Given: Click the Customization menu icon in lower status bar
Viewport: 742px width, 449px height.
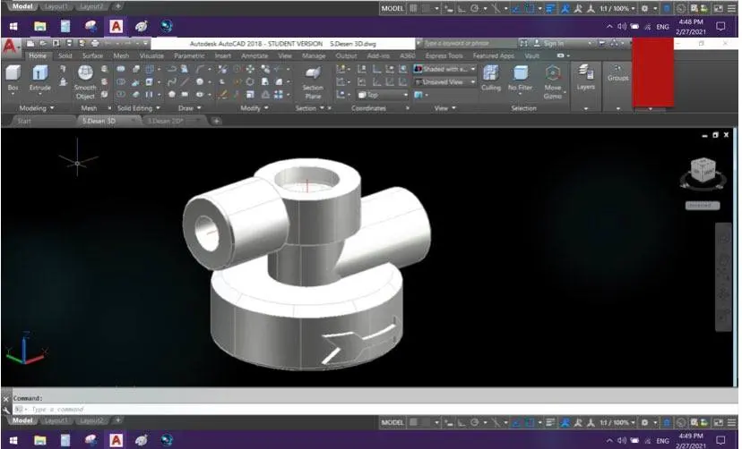Looking at the screenshot, I should click(x=731, y=422).
